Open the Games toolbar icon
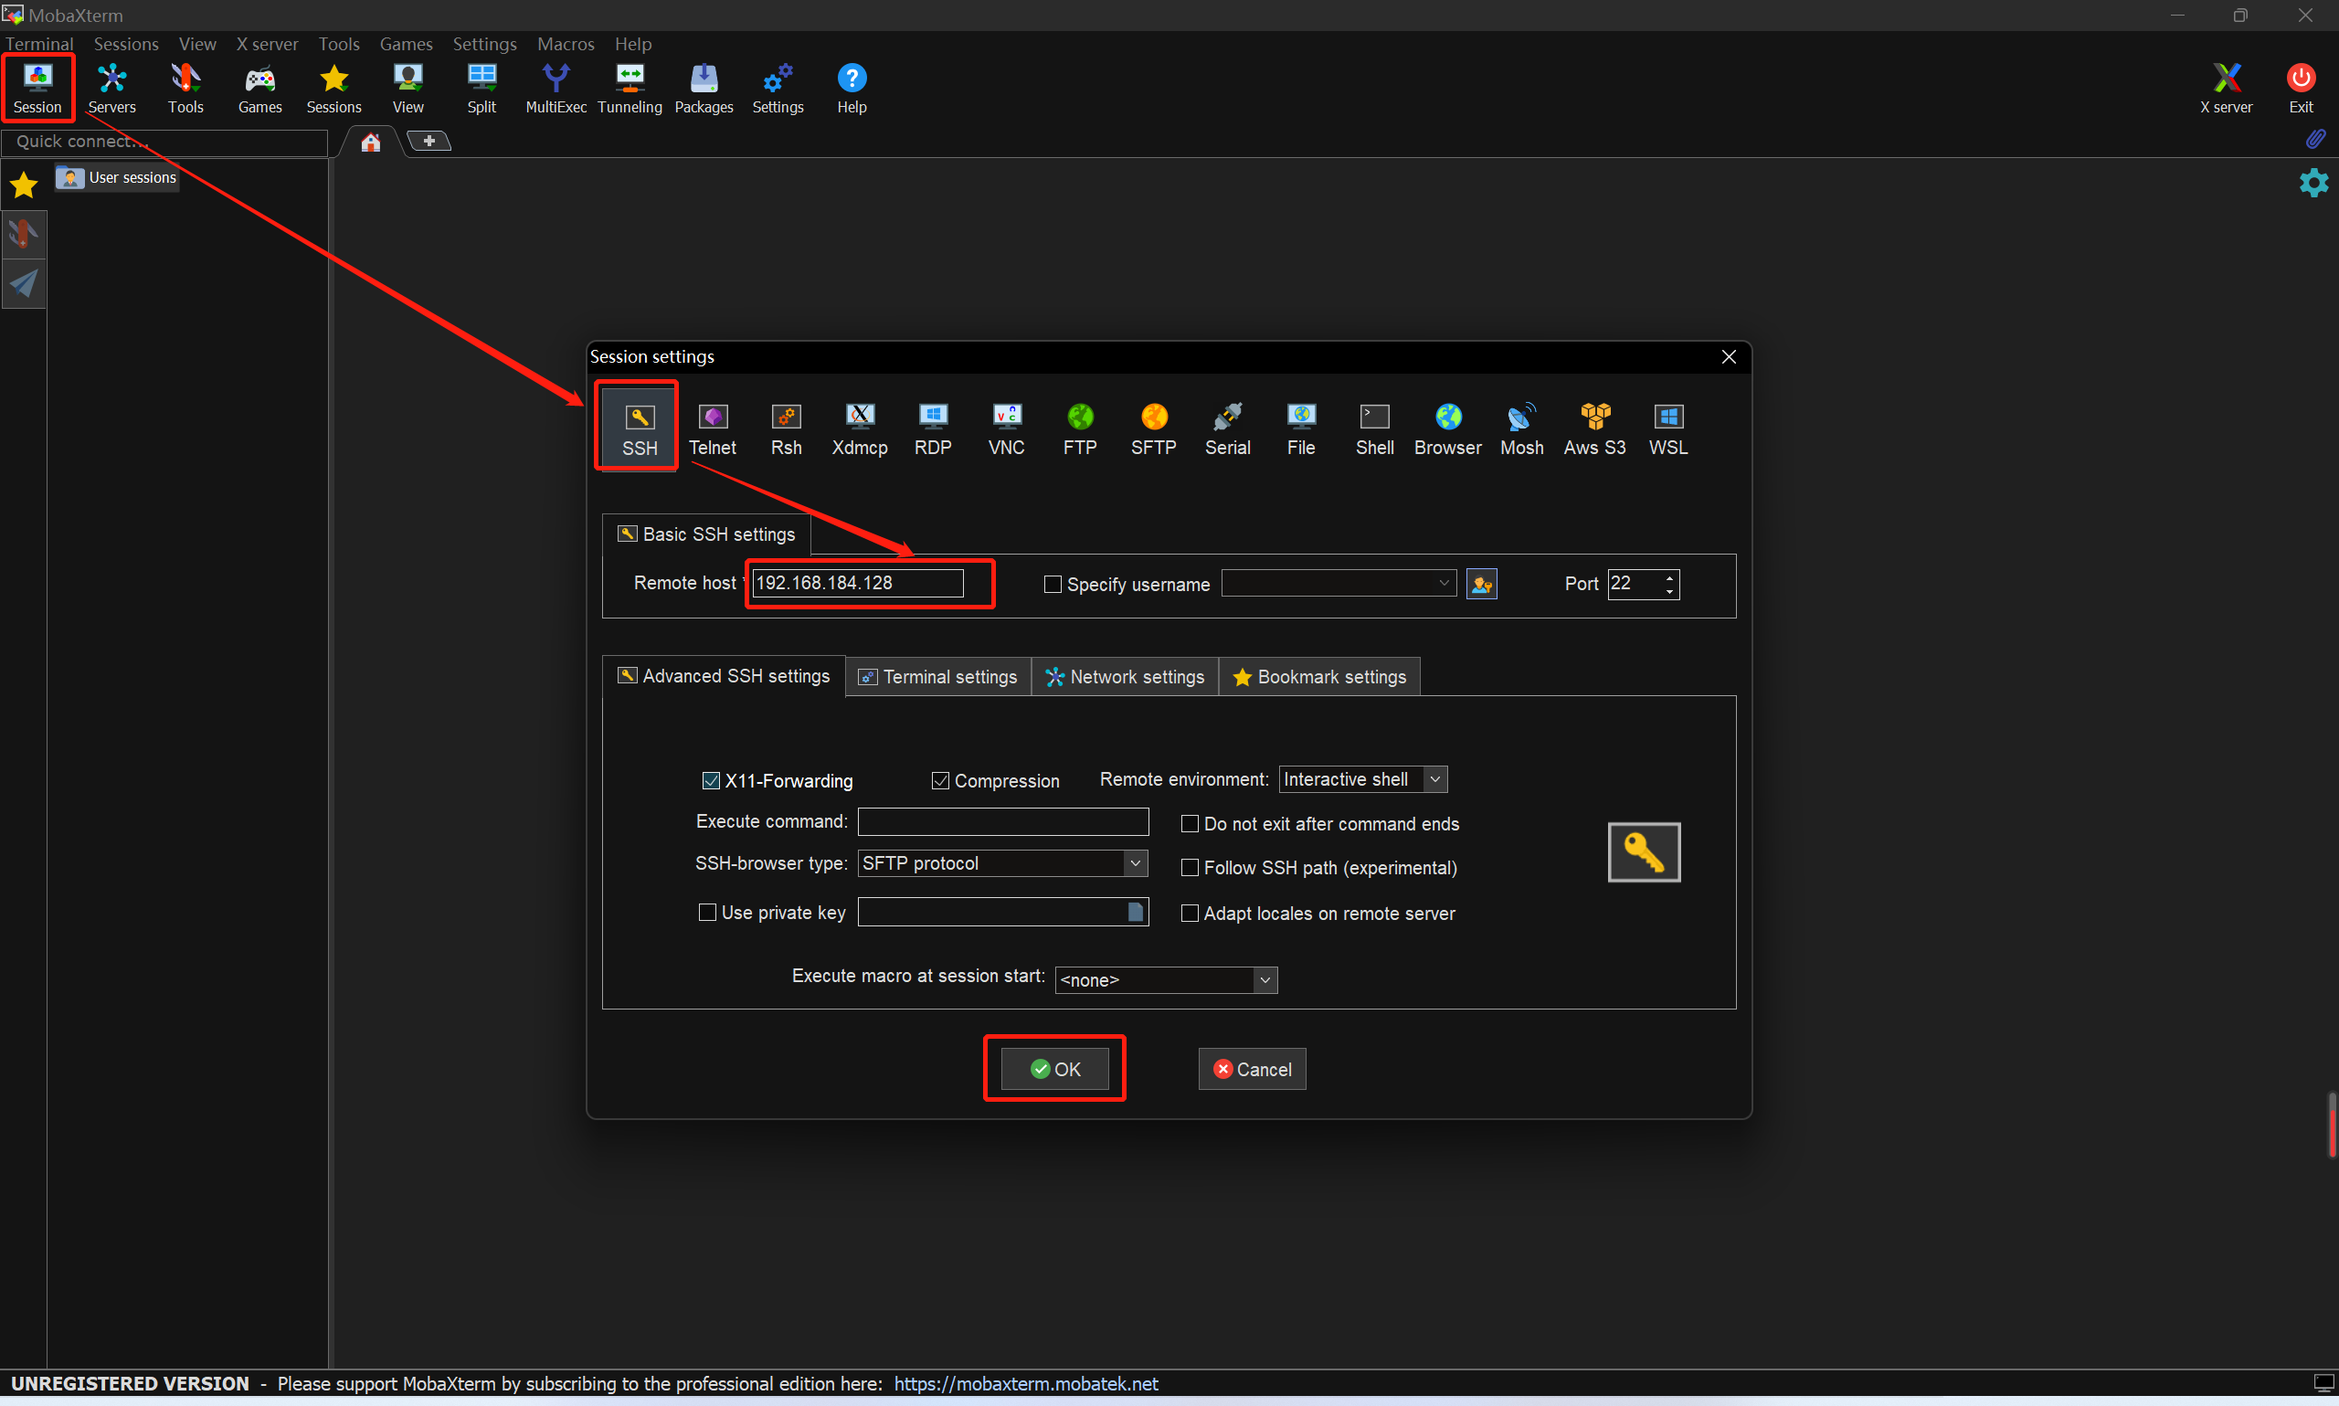Screen dimensions: 2339x1406 [259, 88]
